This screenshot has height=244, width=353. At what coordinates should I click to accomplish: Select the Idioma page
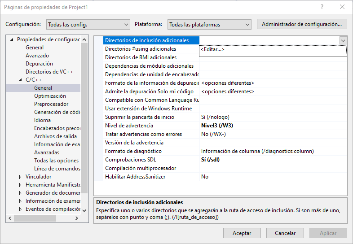[x=42, y=120]
